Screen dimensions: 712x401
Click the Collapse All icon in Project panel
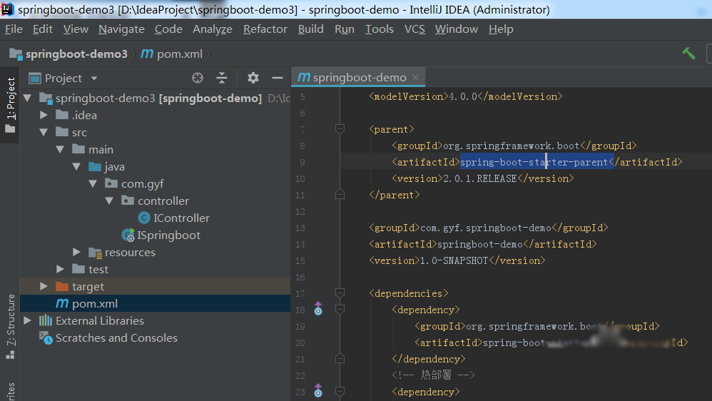pos(222,78)
